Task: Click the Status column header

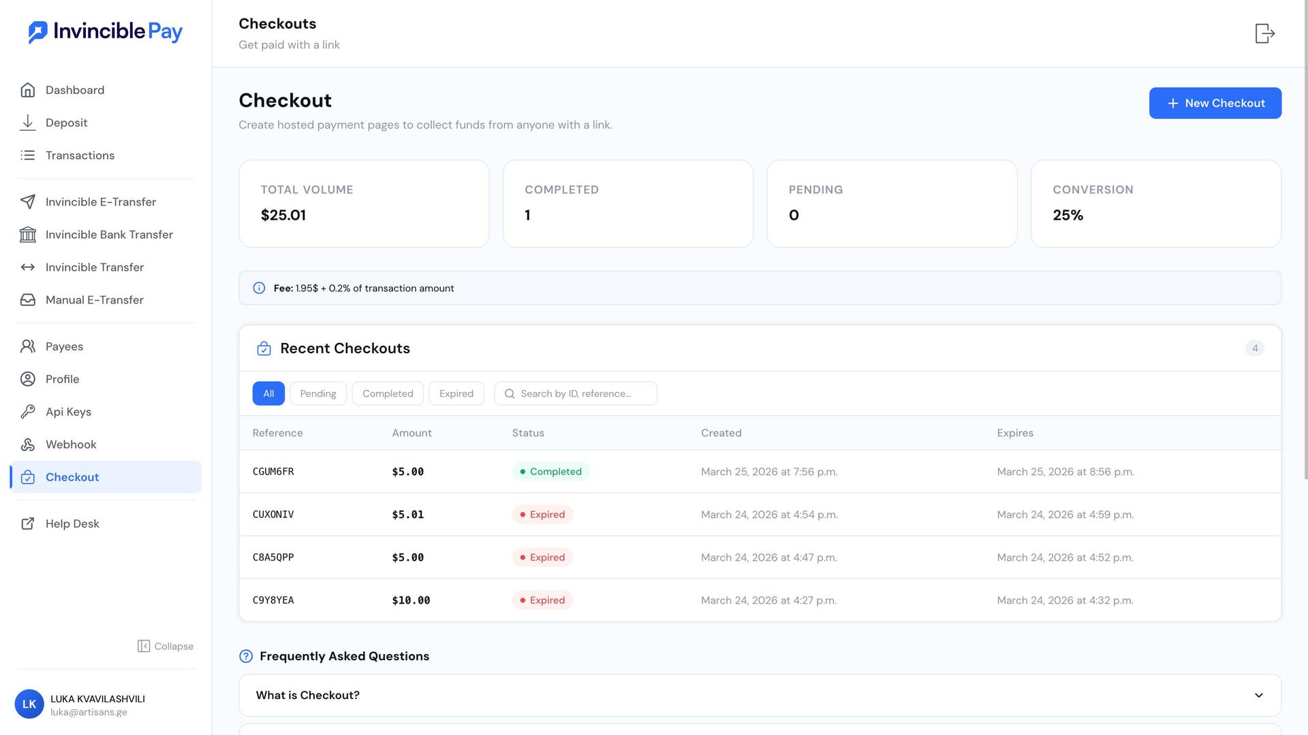Action: (528, 433)
